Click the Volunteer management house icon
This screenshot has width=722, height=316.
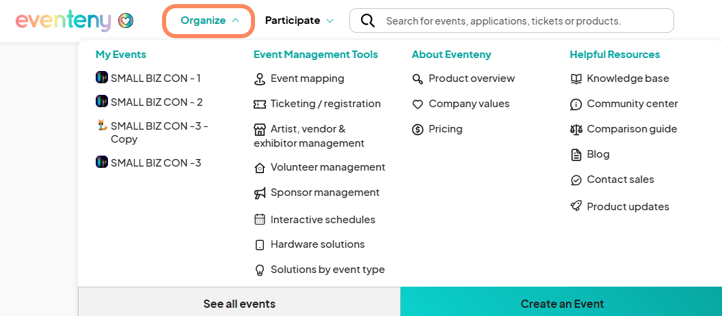pyautogui.click(x=260, y=168)
